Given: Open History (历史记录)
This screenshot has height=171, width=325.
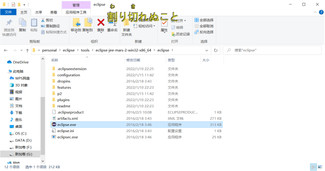Looking at the screenshot, I should pyautogui.click(x=181, y=34).
